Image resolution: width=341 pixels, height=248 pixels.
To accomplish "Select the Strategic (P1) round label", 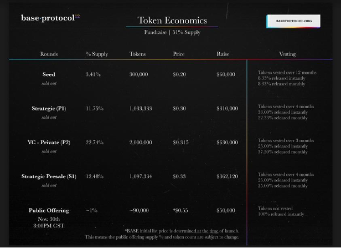I will pos(49,108).
